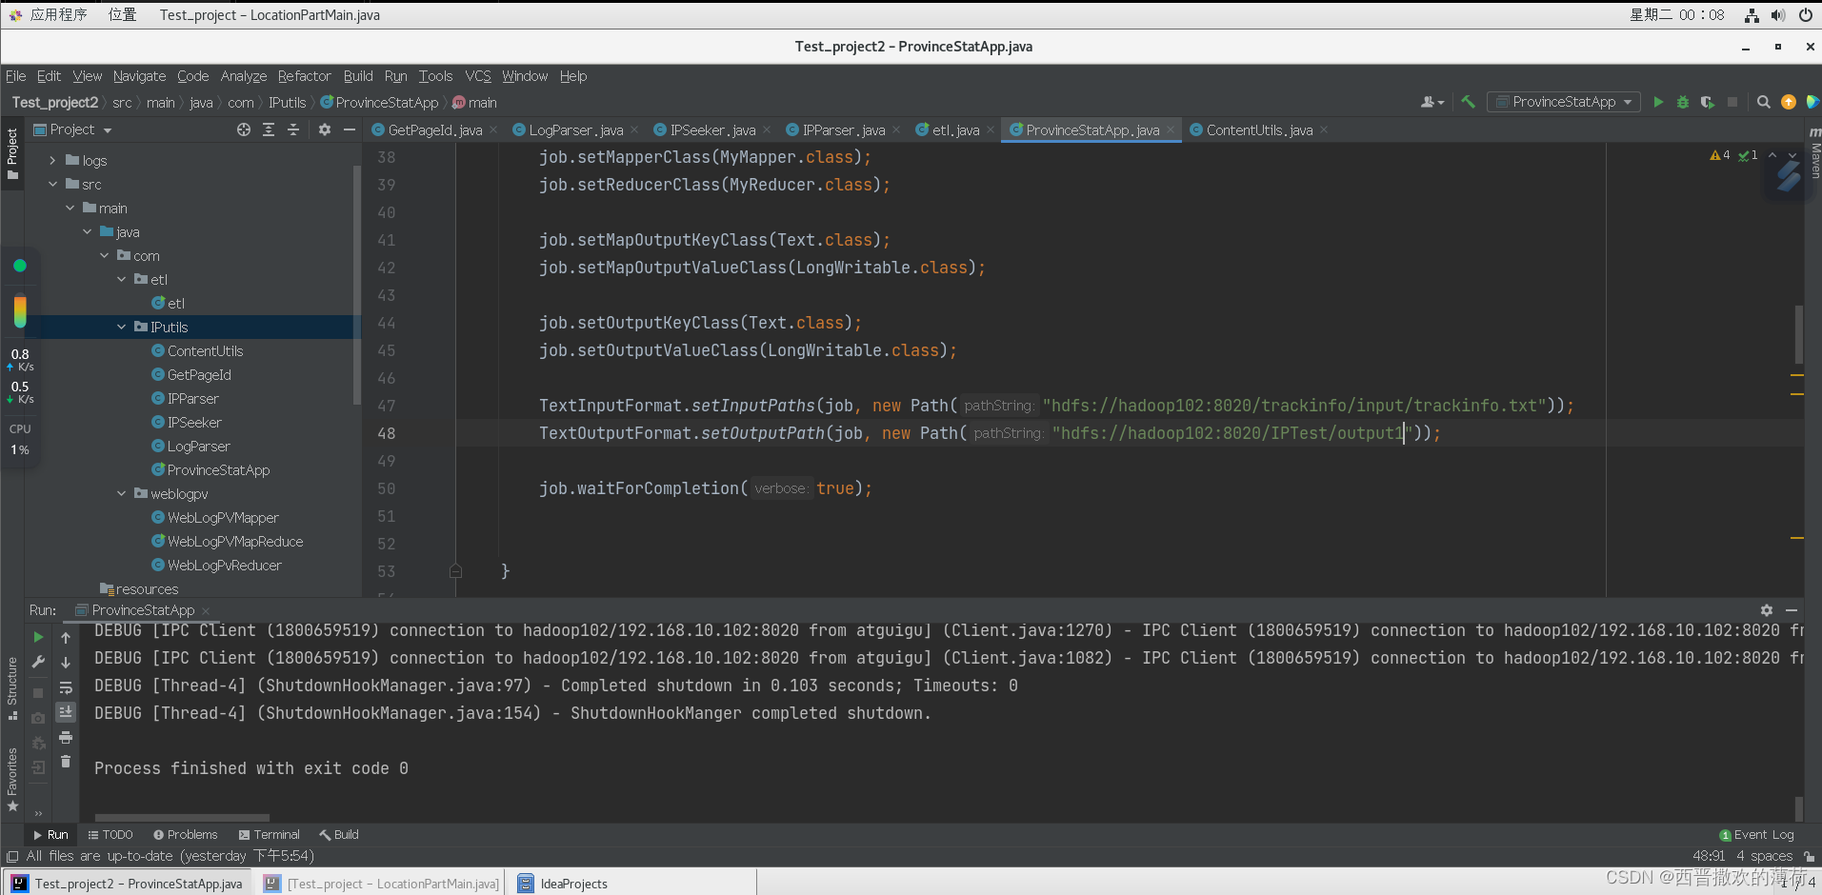Viewport: 1822px width, 895px height.
Task: Hide the Project tool window
Action: 350,129
